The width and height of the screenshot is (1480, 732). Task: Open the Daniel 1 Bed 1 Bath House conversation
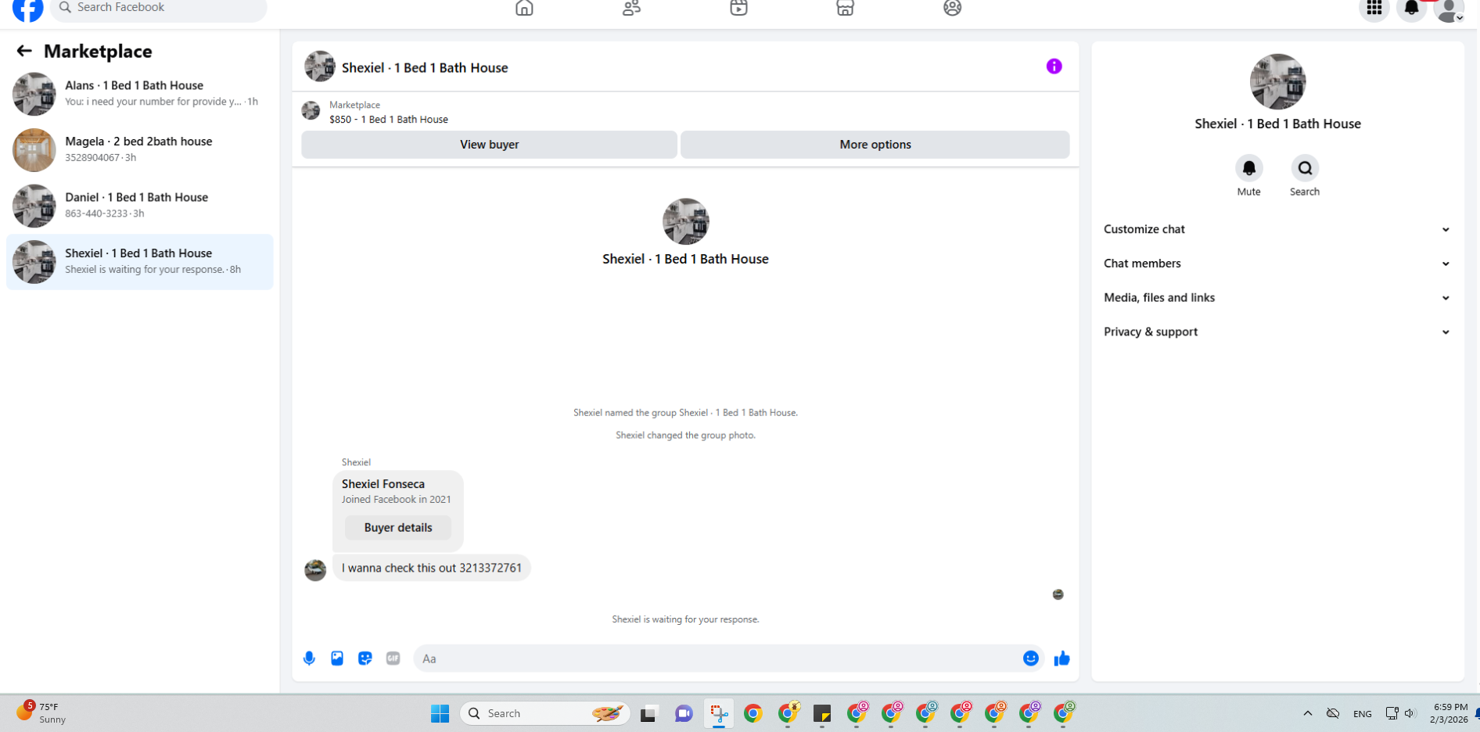pos(140,206)
